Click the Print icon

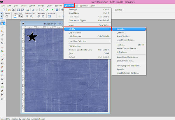pyautogui.click(x=28, y=10)
